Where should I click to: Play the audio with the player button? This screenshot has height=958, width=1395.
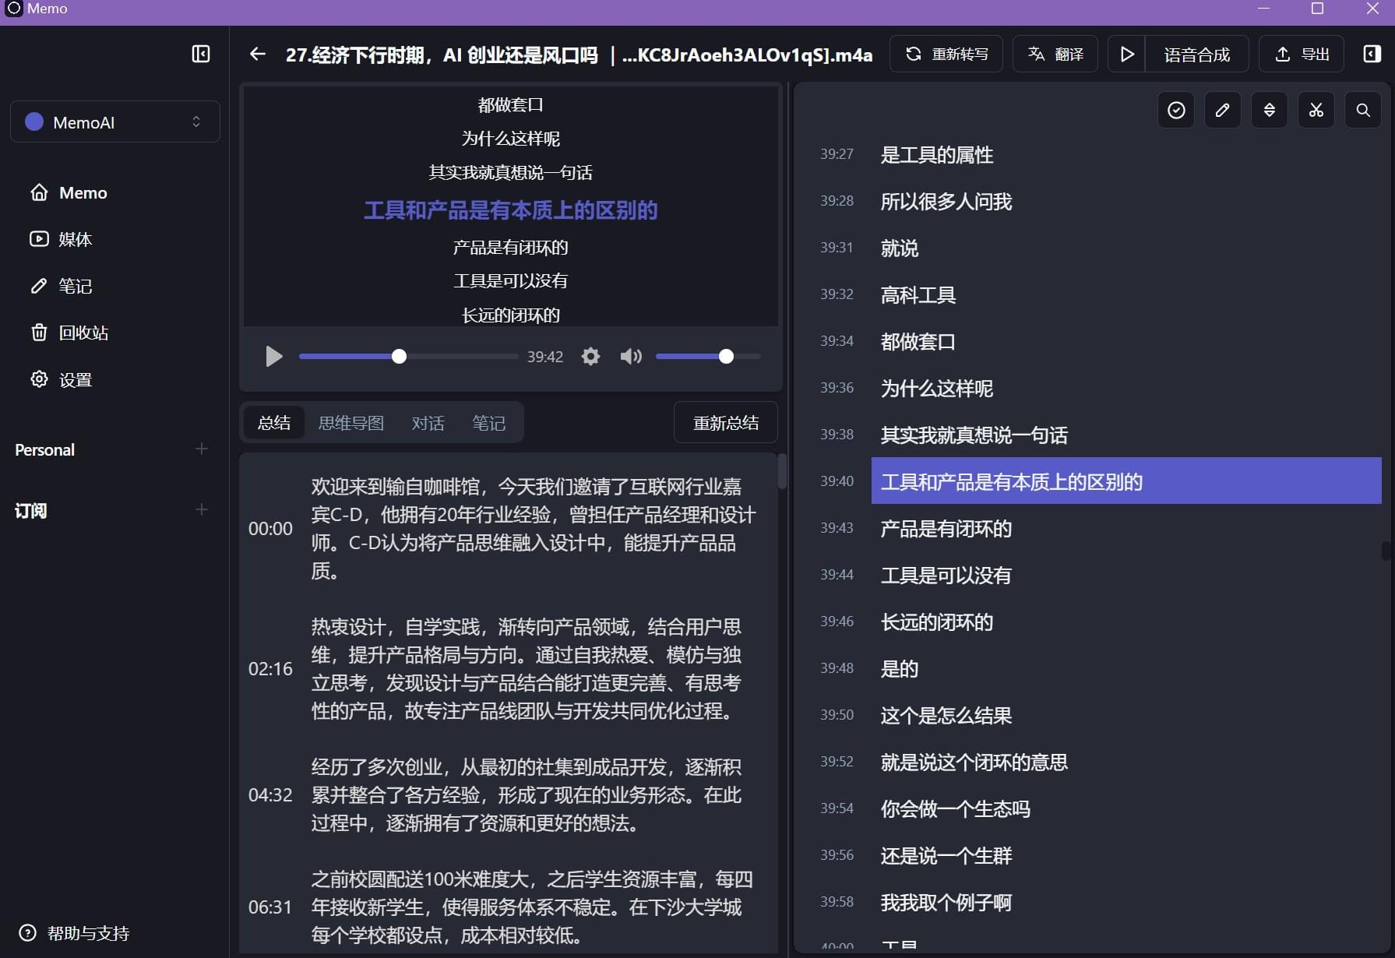point(273,357)
